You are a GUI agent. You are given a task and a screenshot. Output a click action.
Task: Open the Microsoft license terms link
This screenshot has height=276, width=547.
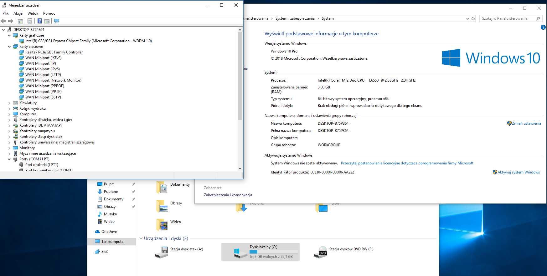pos(407,163)
